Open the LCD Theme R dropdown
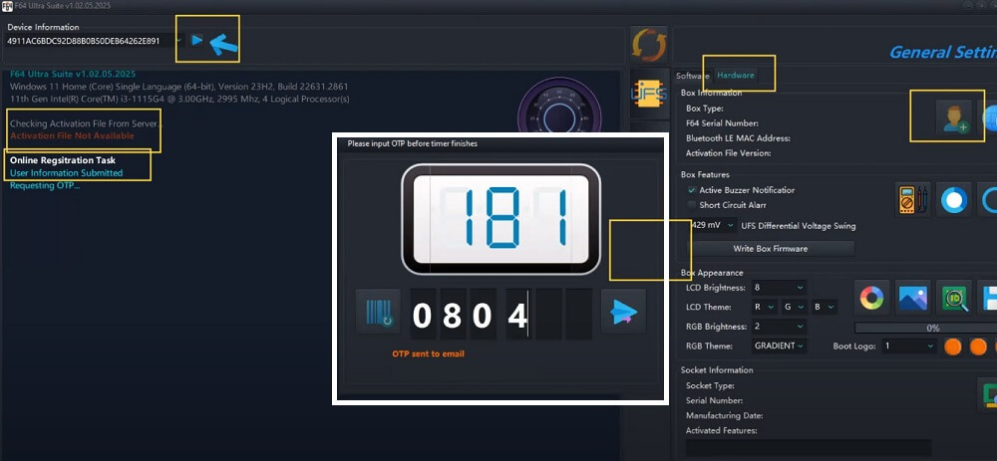The height and width of the screenshot is (461, 997). click(764, 308)
